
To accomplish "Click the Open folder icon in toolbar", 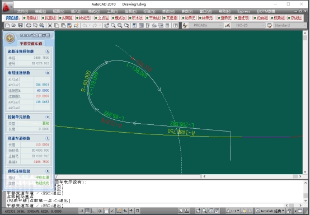I will tap(14, 25).
